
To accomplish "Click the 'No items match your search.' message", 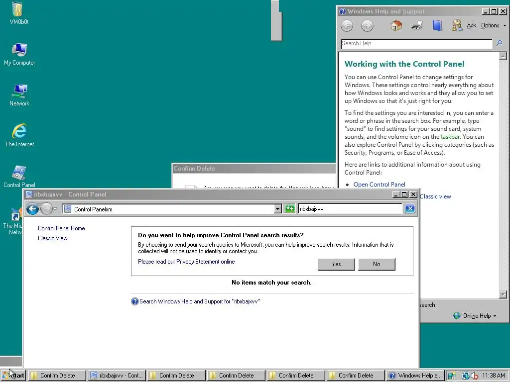I will 271,283.
